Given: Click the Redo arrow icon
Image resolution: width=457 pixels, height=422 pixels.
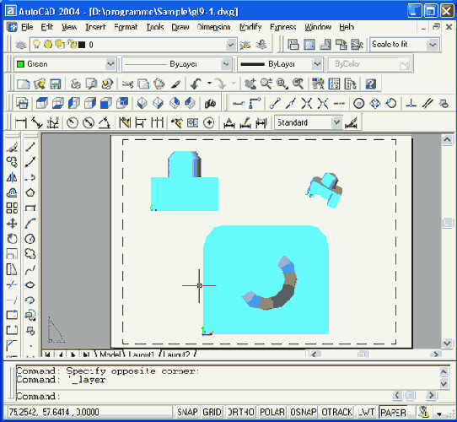Looking at the screenshot, I should (221, 84).
